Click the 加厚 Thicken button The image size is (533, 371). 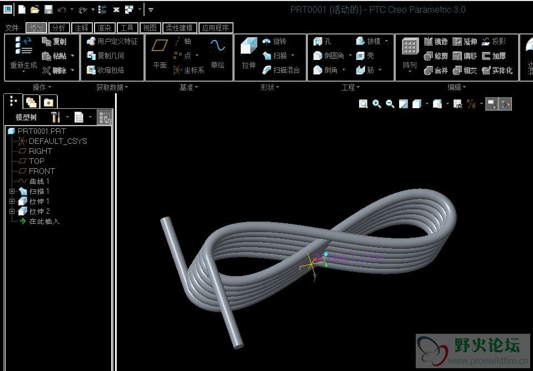(x=494, y=56)
